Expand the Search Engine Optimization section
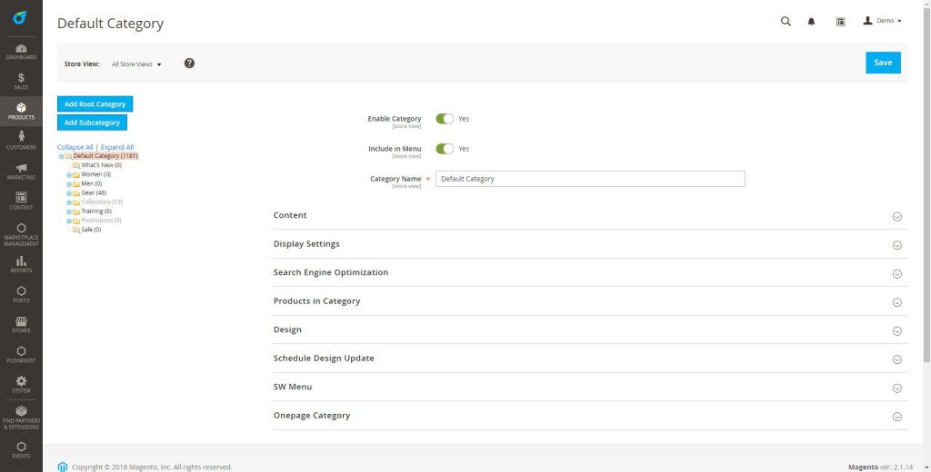This screenshot has width=931, height=472. [x=590, y=273]
